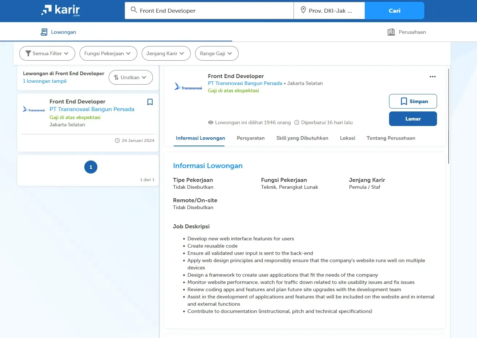Select the Prov. DKI-Jak location field
477x338 pixels.
(x=329, y=11)
